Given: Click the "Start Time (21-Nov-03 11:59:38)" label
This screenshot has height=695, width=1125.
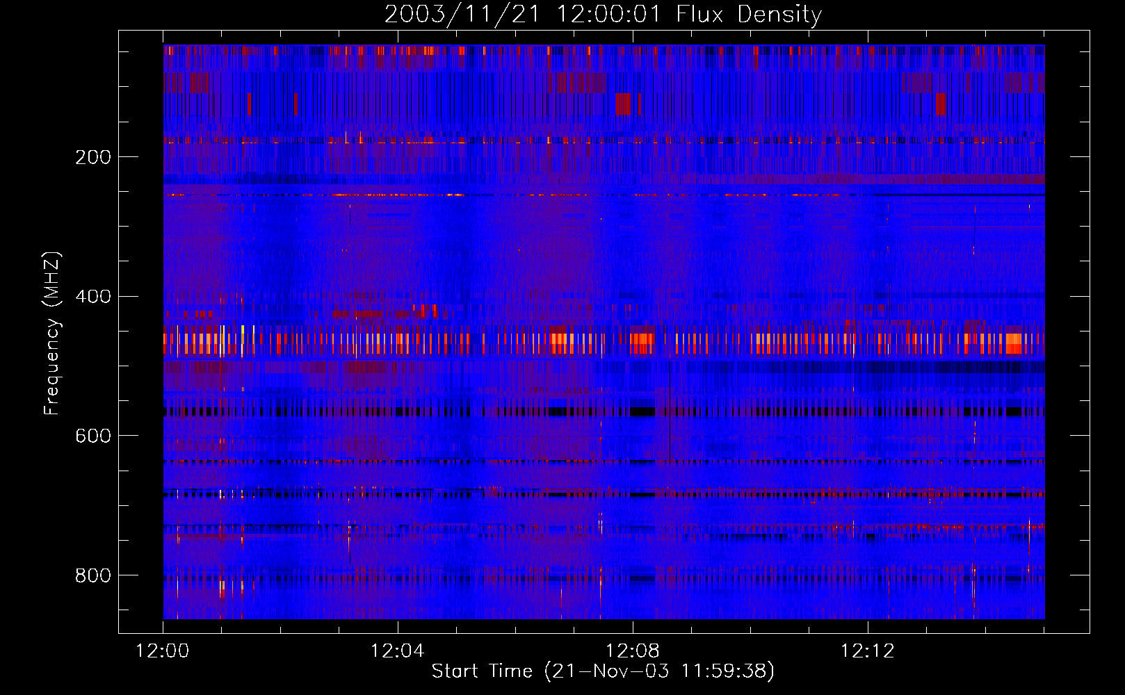Looking at the screenshot, I should 603,671.
